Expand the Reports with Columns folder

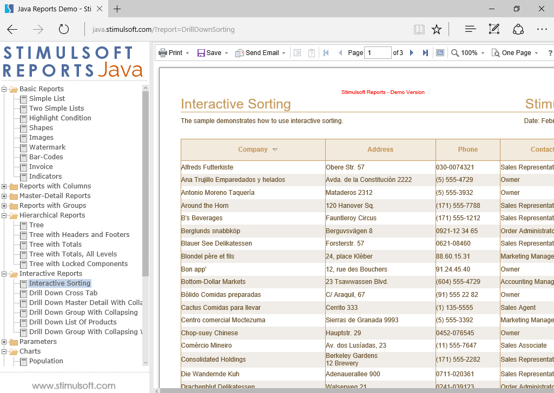(x=4, y=186)
